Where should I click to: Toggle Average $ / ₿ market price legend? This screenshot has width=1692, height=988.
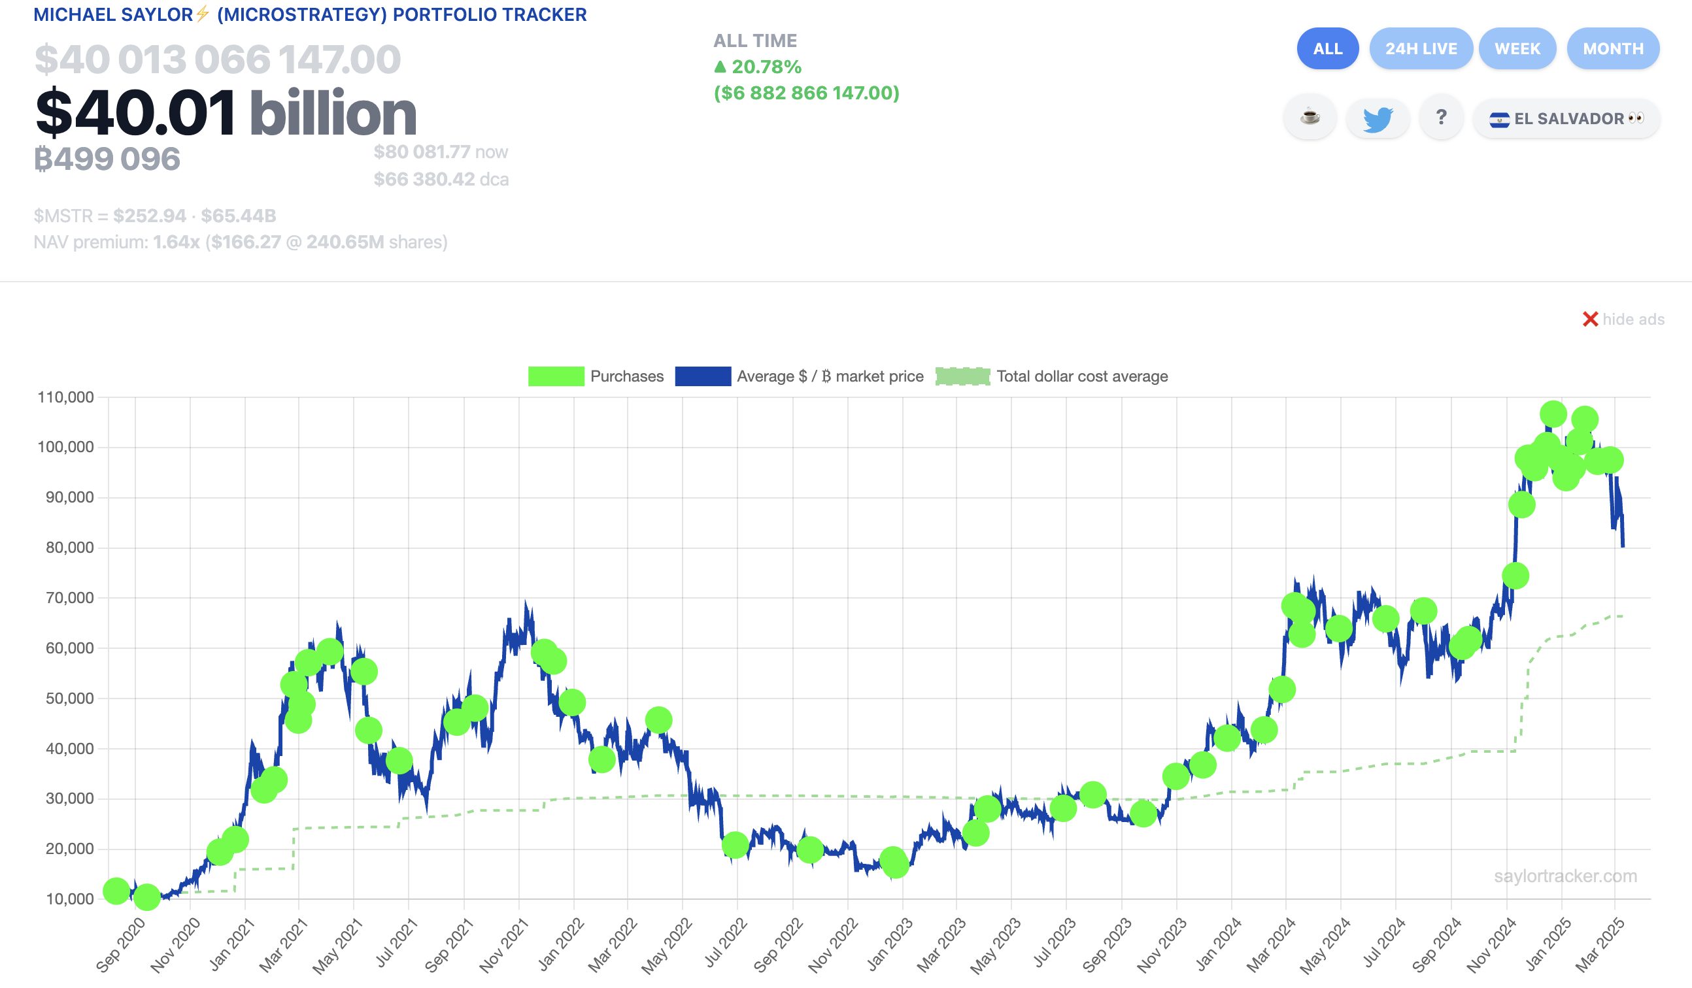pyautogui.click(x=799, y=376)
